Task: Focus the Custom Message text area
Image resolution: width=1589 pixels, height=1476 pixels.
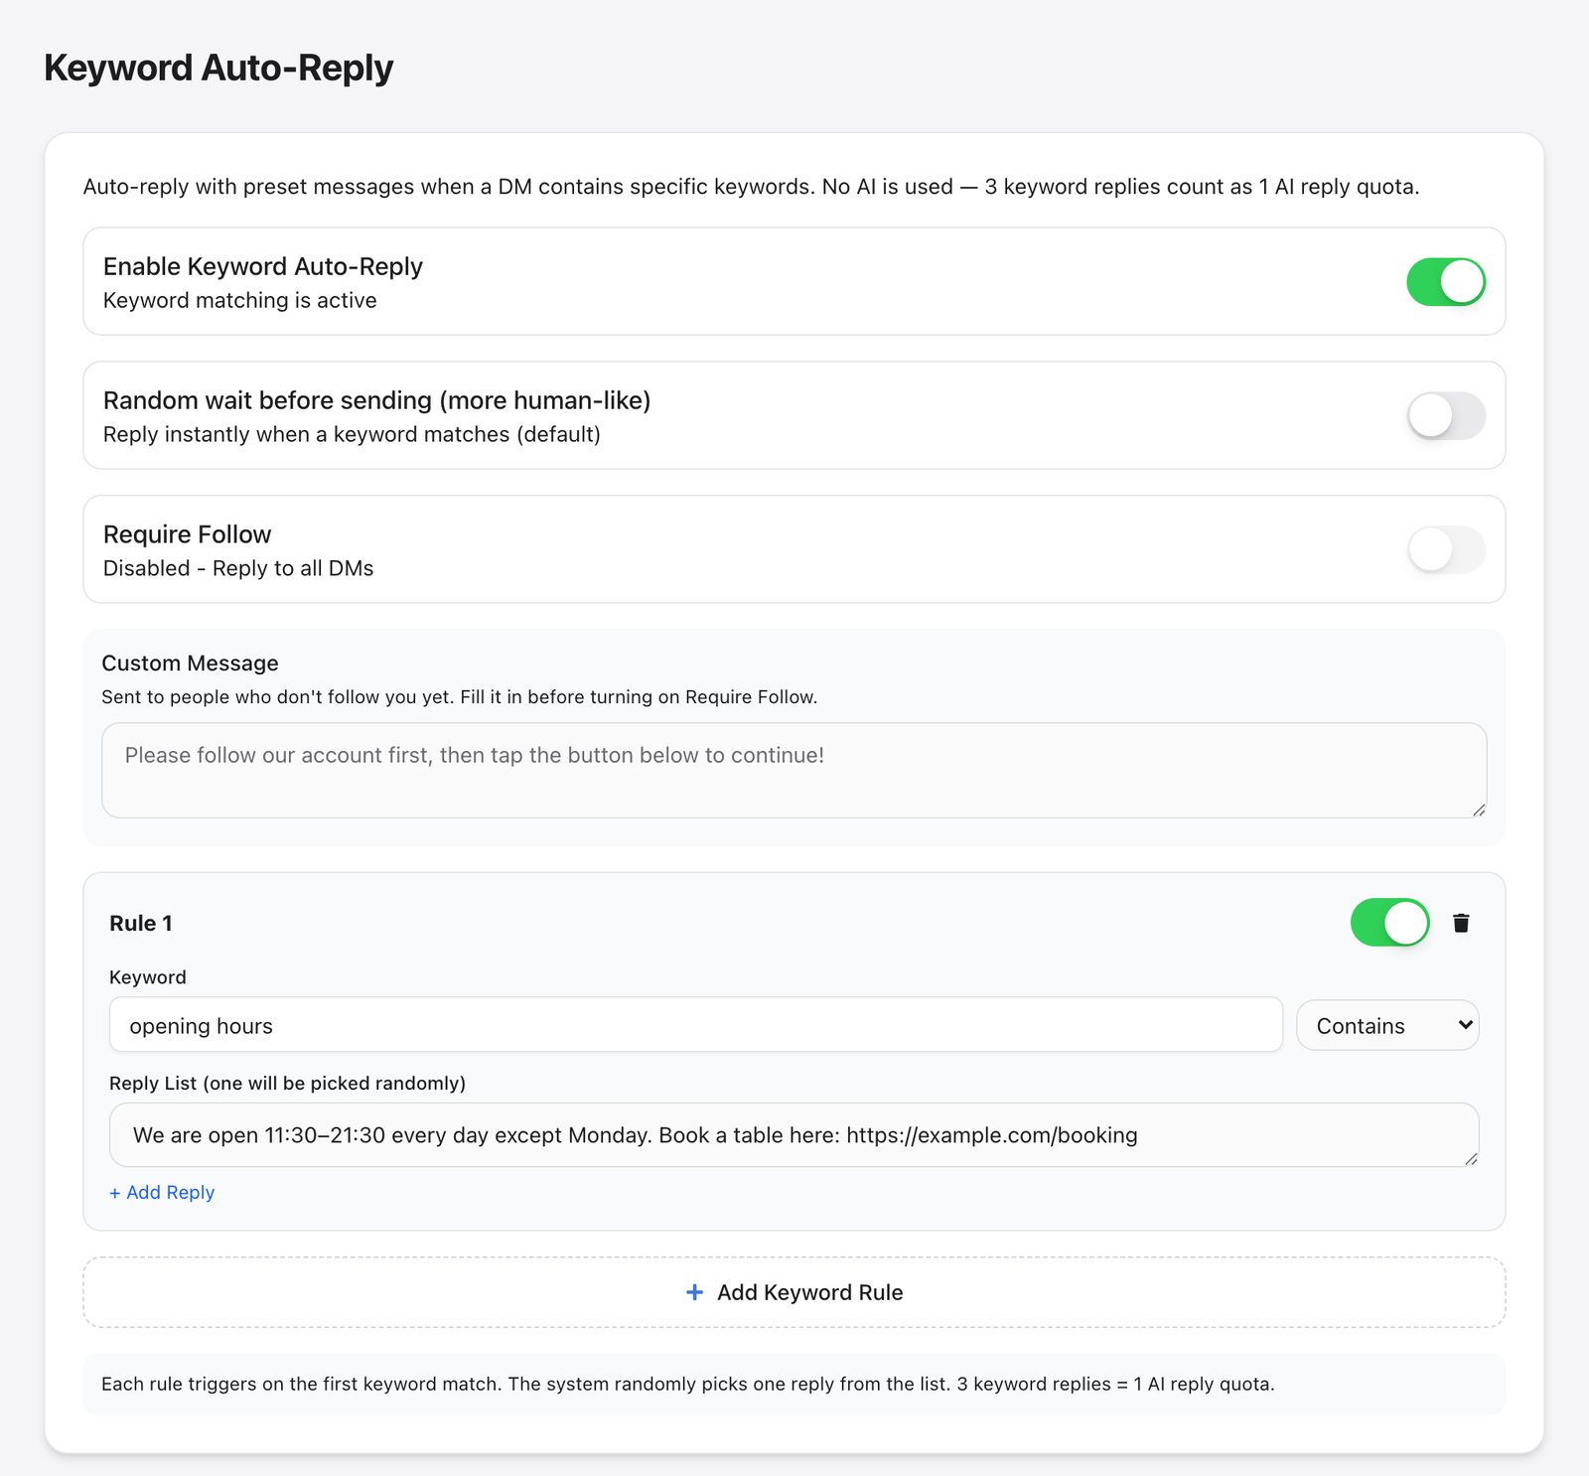Action: click(x=794, y=771)
